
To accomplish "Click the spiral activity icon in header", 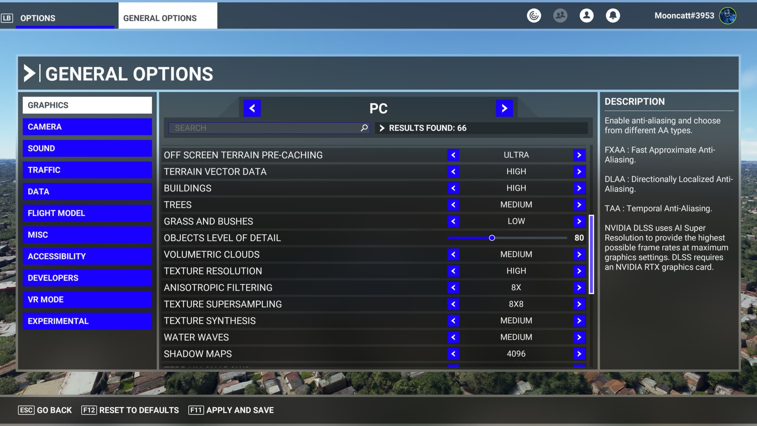I will click(534, 16).
